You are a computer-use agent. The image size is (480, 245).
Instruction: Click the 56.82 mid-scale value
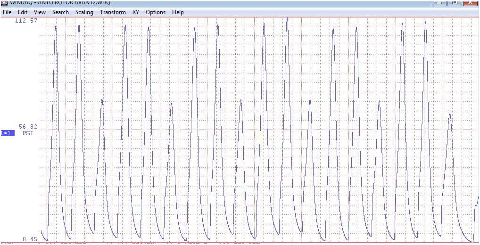click(28, 127)
